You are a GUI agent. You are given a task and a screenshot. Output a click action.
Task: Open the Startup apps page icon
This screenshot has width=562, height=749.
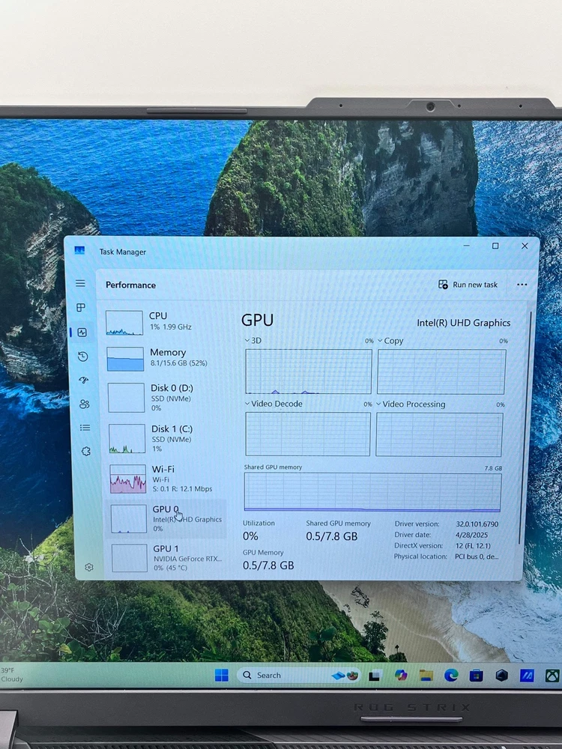(84, 380)
